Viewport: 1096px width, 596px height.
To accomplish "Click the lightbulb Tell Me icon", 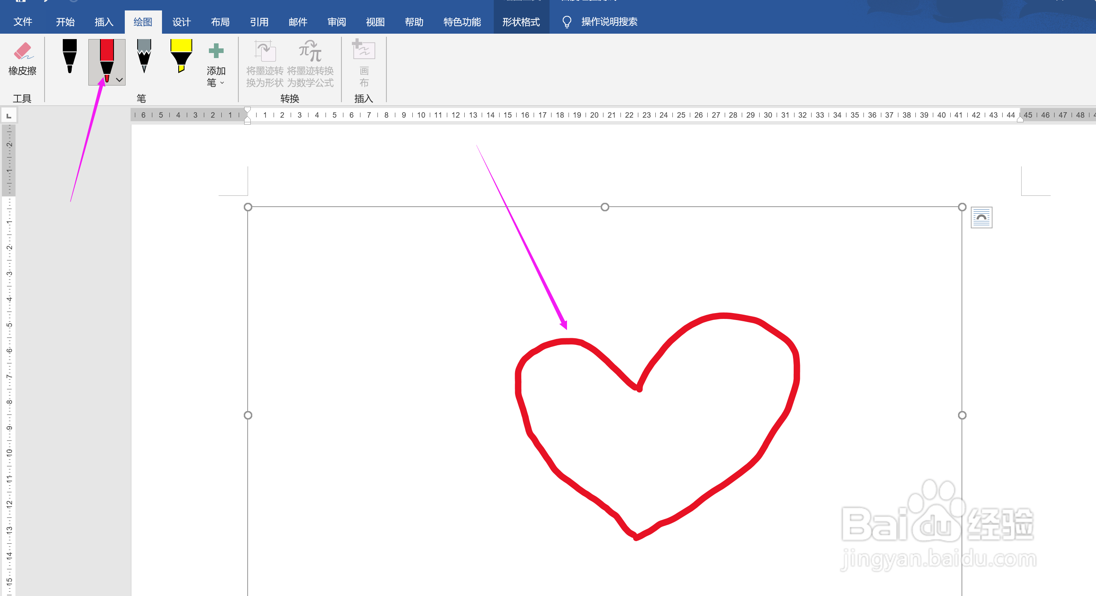I will (x=567, y=22).
